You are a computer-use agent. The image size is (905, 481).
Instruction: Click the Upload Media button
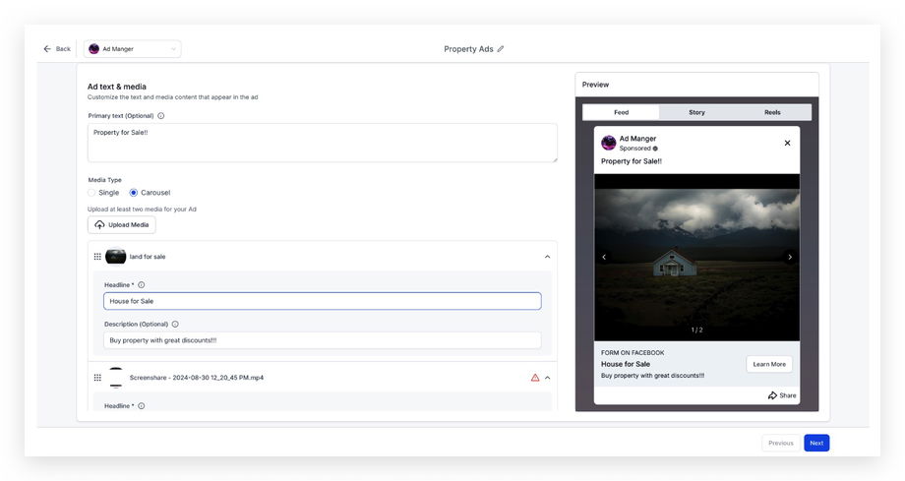(x=122, y=224)
